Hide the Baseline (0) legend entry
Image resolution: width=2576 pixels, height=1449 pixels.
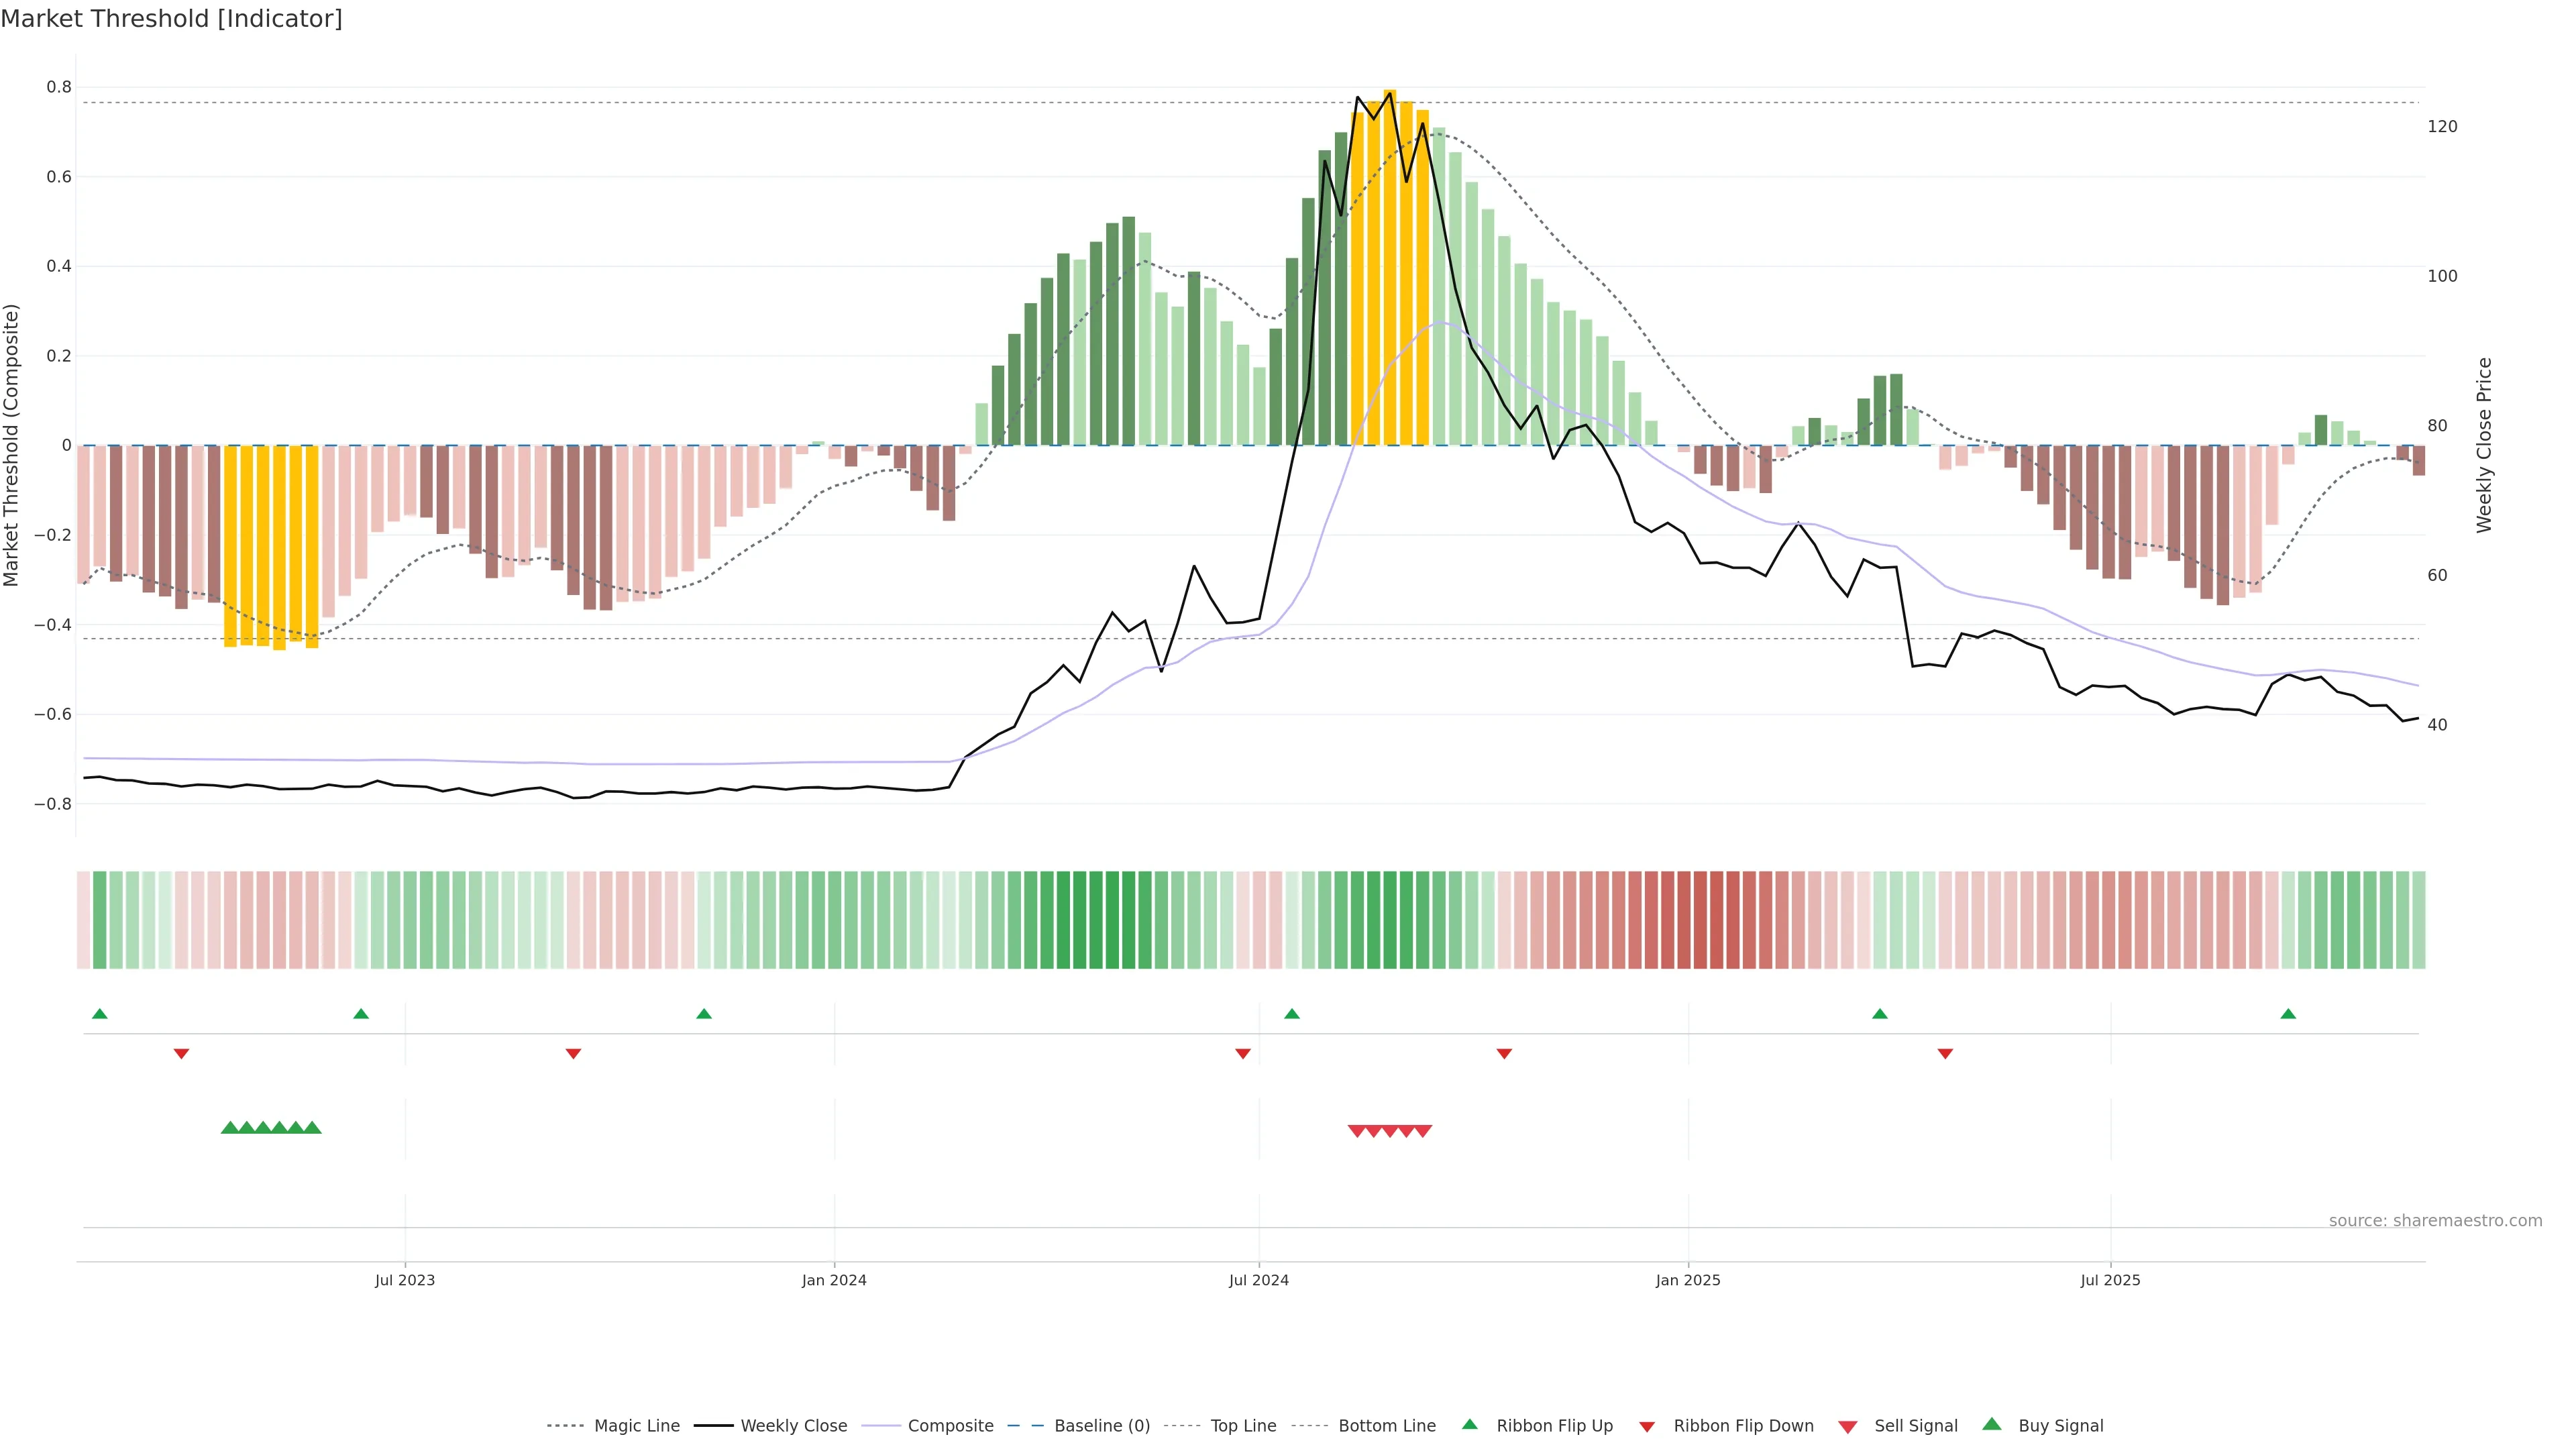[1101, 1426]
